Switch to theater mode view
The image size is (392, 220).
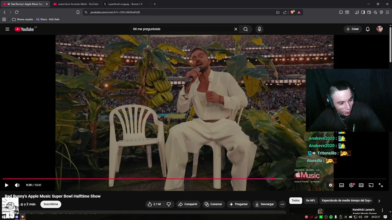tap(361, 185)
